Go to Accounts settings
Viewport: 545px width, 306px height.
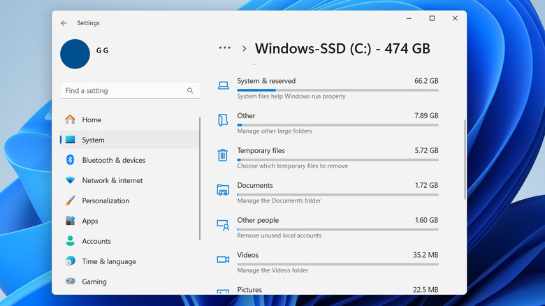[x=96, y=241]
